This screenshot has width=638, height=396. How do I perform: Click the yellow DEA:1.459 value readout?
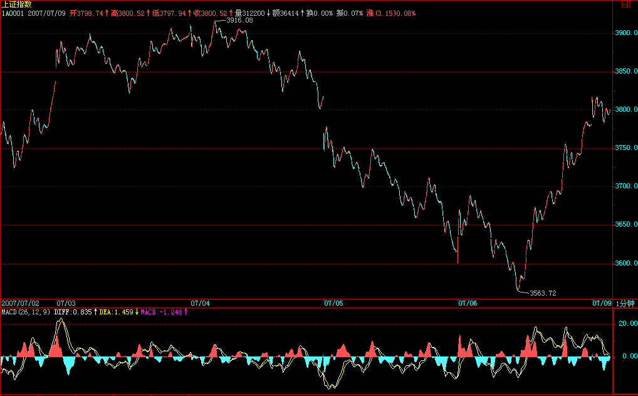pos(116,311)
